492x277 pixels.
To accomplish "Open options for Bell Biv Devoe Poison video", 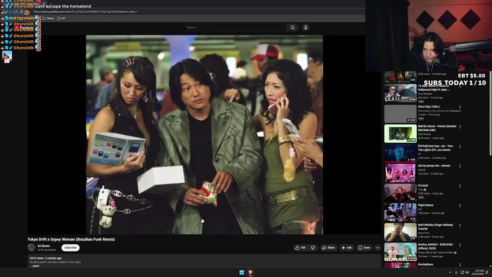I will pyautogui.click(x=460, y=127).
